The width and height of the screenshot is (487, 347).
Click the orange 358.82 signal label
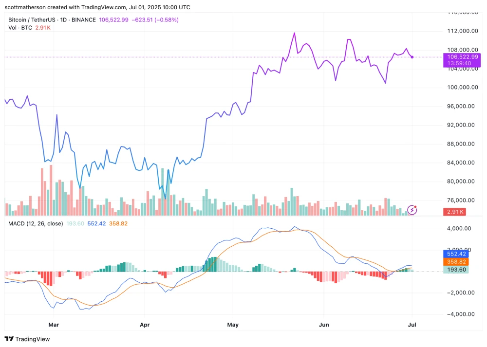coord(456,262)
